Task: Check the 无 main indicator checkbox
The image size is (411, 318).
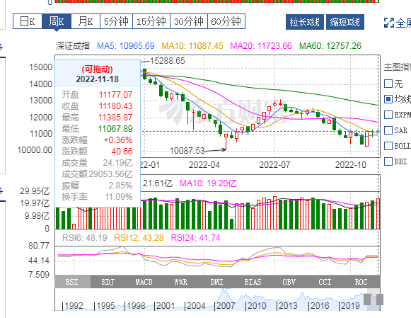Action: (x=388, y=84)
